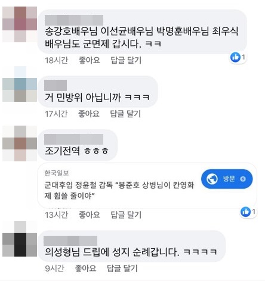Image resolution: width=265 pixels, height=281 pixels.
Task: Like the 민방위 comment from 17시간 ago
Action: pos(89,114)
